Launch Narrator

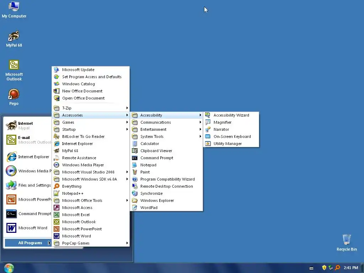click(x=231, y=129)
